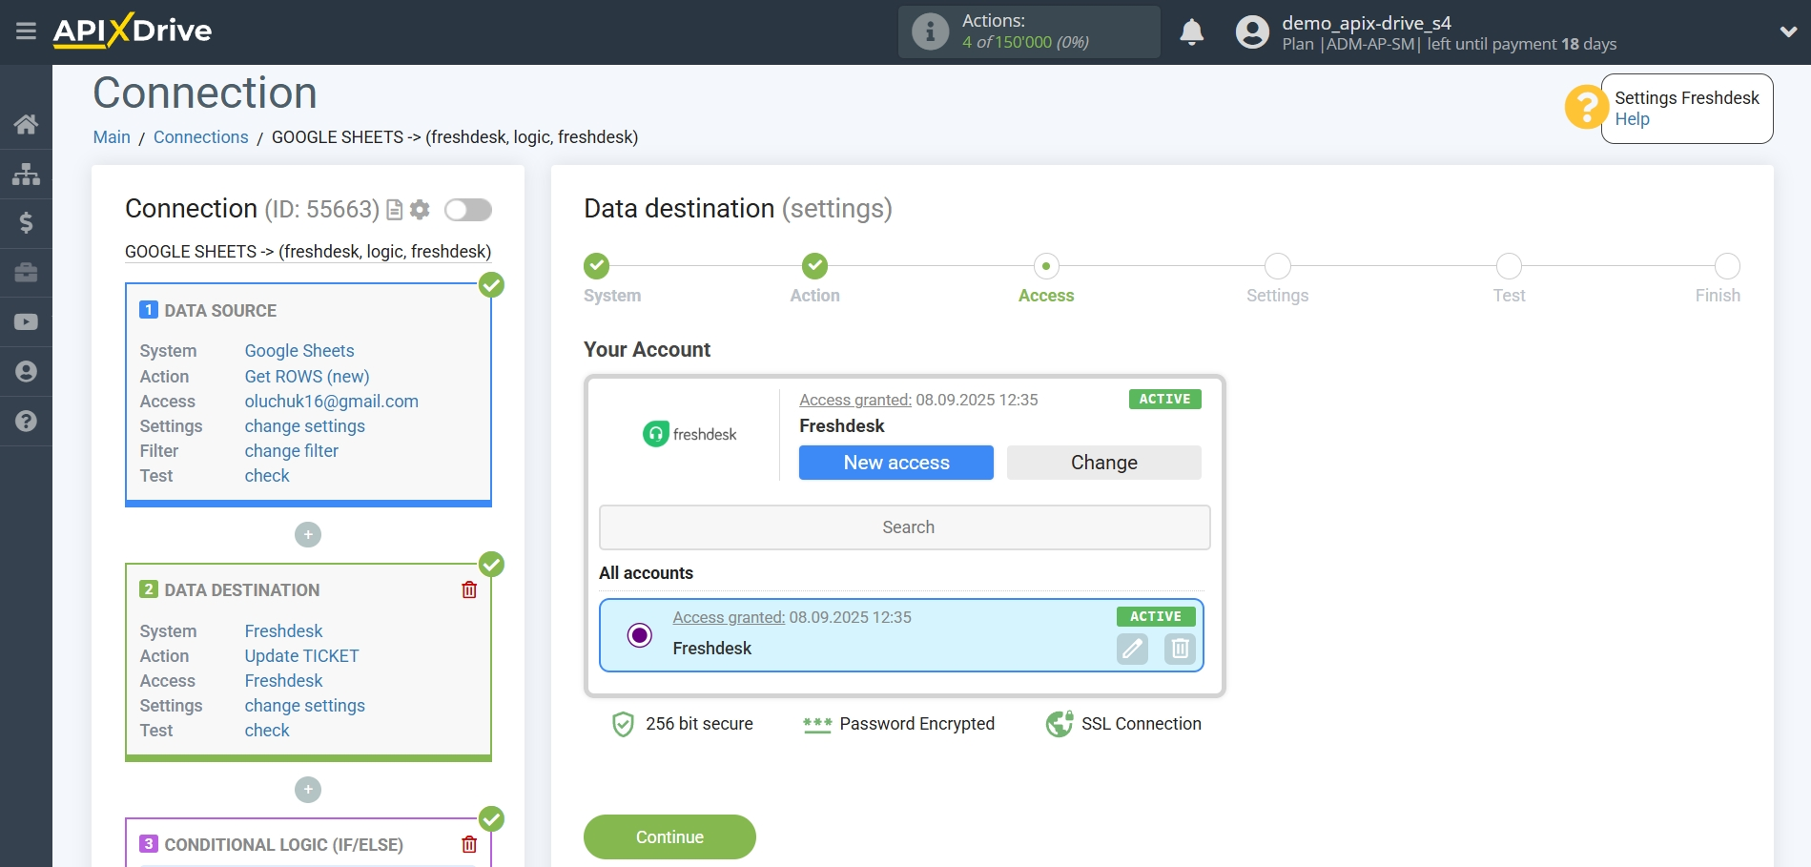The image size is (1811, 867).
Task: Open the help question sidebar icon
Action: [x=26, y=421]
